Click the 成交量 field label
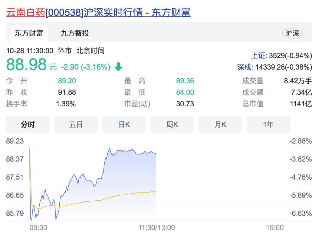322x235 pixels. point(253,81)
